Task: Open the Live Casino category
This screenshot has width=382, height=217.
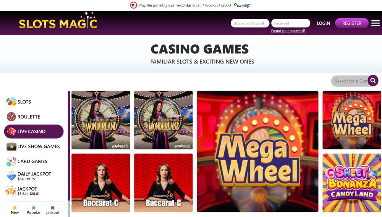Action: click(x=34, y=131)
